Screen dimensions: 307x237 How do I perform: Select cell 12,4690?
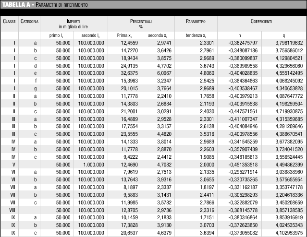click(129, 165)
